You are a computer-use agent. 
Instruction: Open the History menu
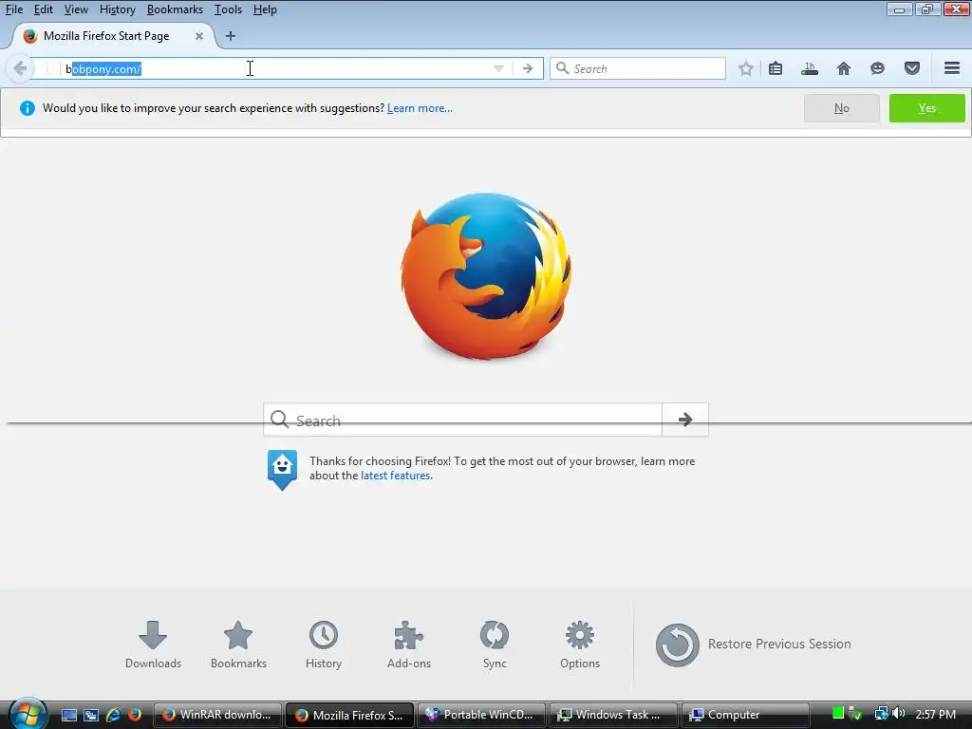117,9
